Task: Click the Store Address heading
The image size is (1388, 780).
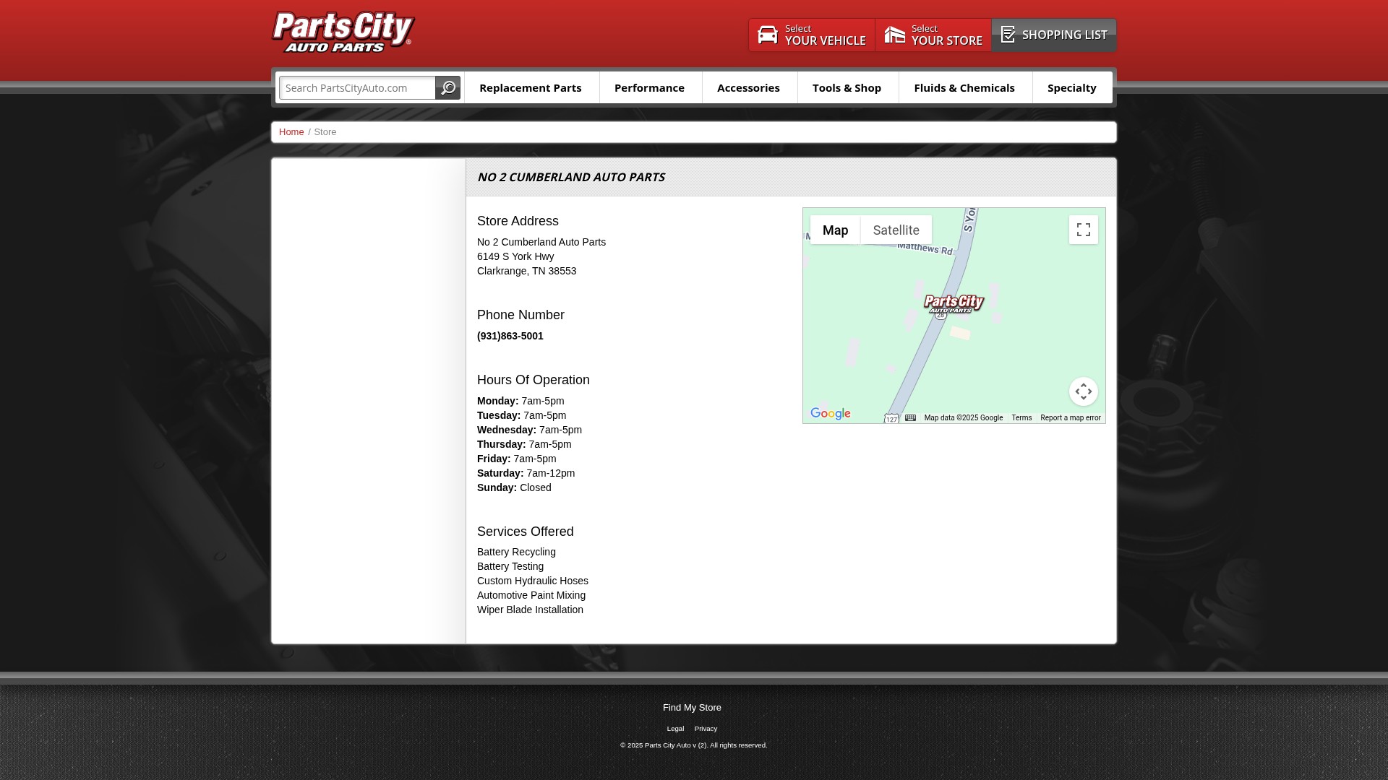Action: pos(518,221)
